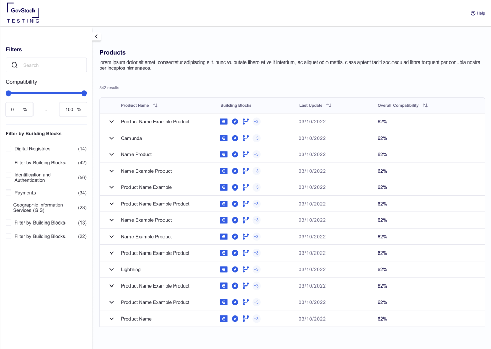Click the branch workflow icon in Lightning row
Viewport: 491px width, 349px height.
coord(246,269)
